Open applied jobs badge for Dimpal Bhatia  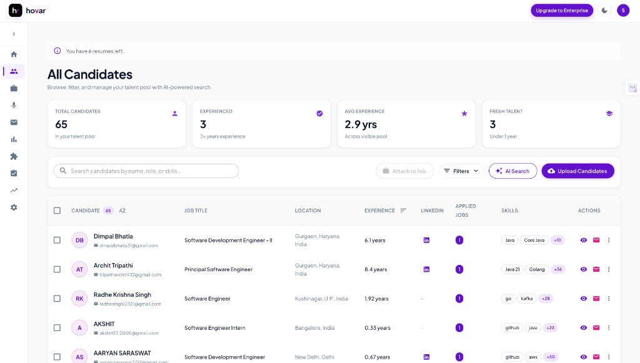[x=459, y=241]
